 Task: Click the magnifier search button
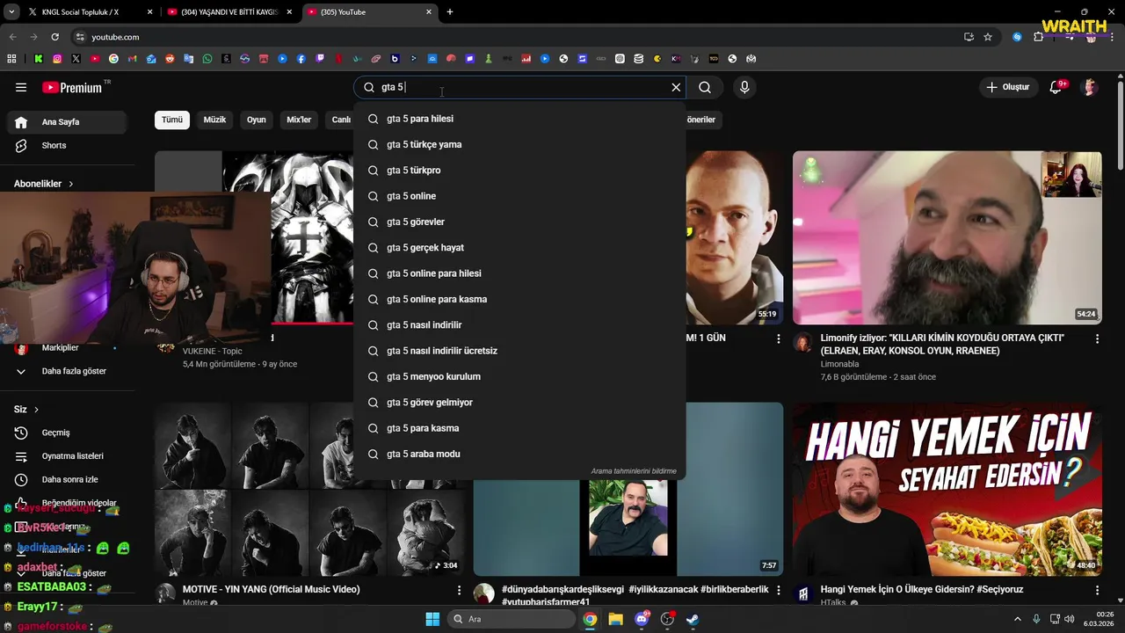(705, 87)
